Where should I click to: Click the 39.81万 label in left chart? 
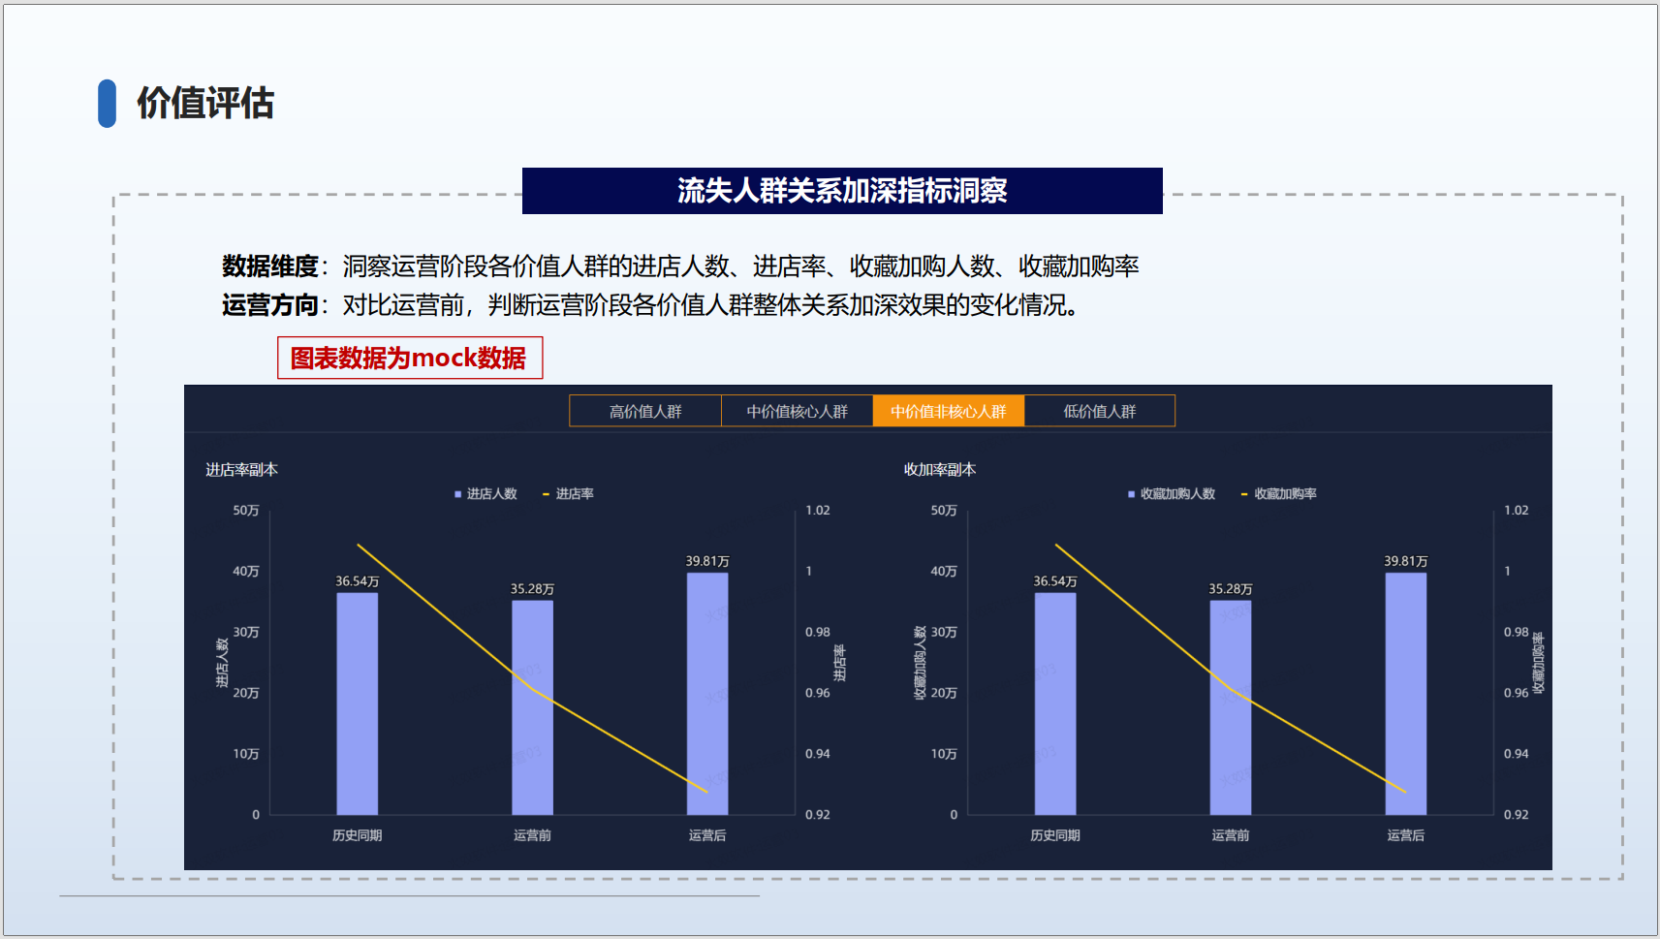click(707, 561)
